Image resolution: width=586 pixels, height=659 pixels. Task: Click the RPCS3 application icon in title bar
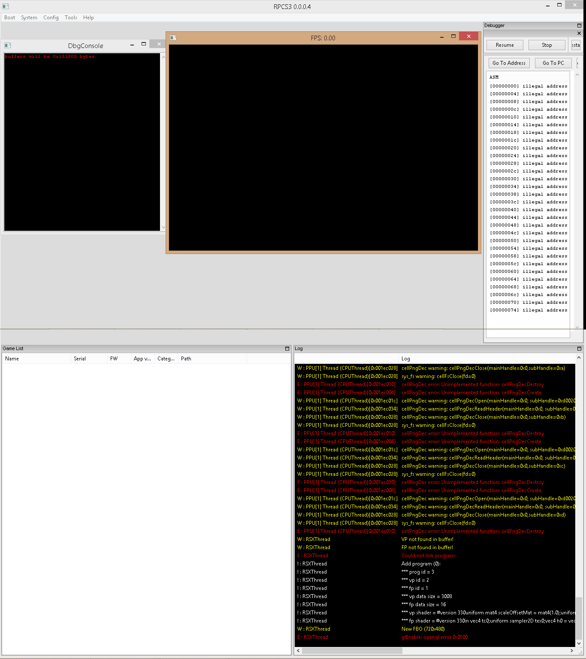(x=6, y=6)
